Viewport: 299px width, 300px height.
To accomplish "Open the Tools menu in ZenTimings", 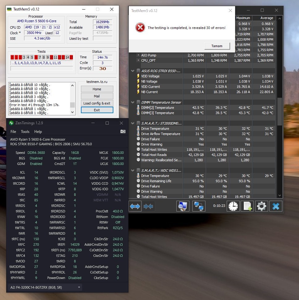I will click(x=25, y=132).
